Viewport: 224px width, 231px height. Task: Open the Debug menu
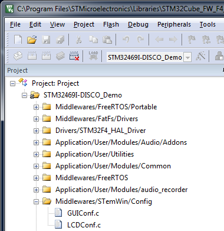tap(138, 24)
